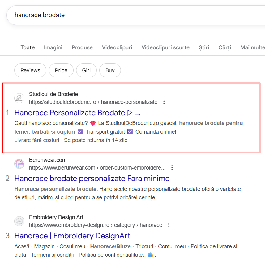Click the Berunwear.com favicon
Image resolution: width=265 pixels, height=266 pixels.
(19, 164)
